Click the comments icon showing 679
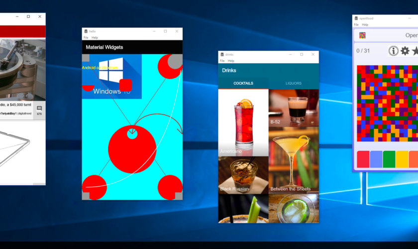This screenshot has height=249, width=418. [39, 110]
